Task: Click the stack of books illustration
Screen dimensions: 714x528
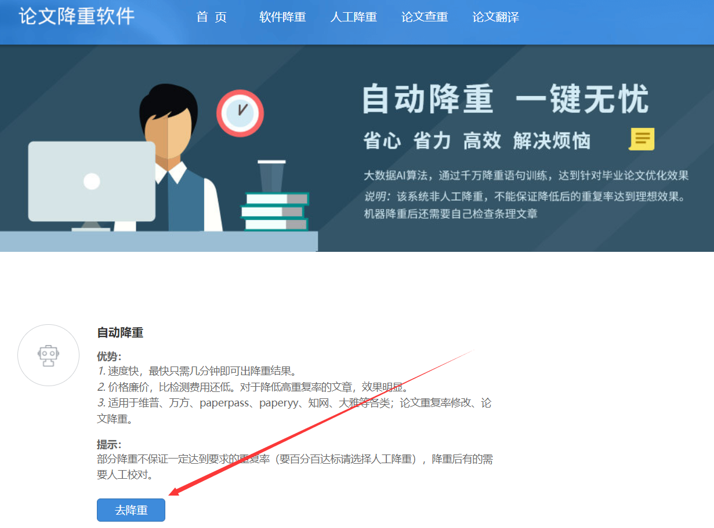Action: [275, 211]
